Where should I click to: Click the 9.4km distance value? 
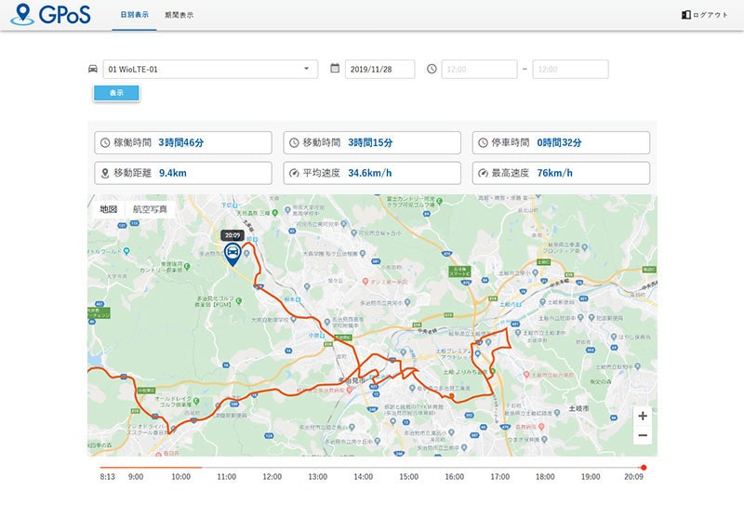point(173,173)
